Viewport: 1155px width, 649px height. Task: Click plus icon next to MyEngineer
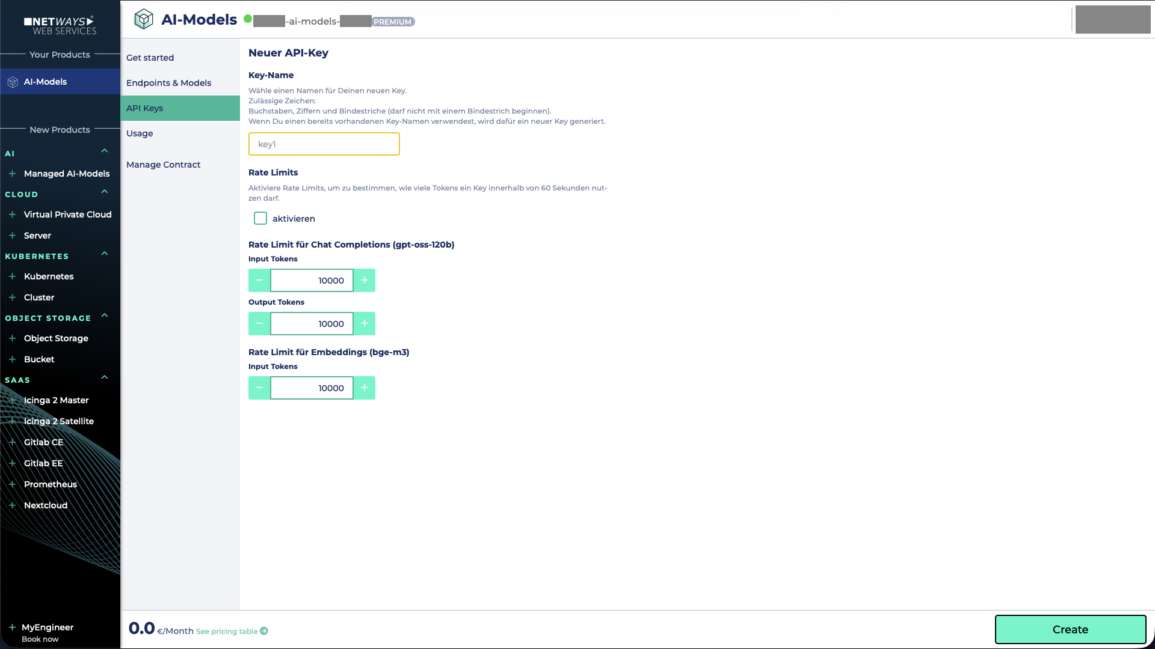point(12,627)
